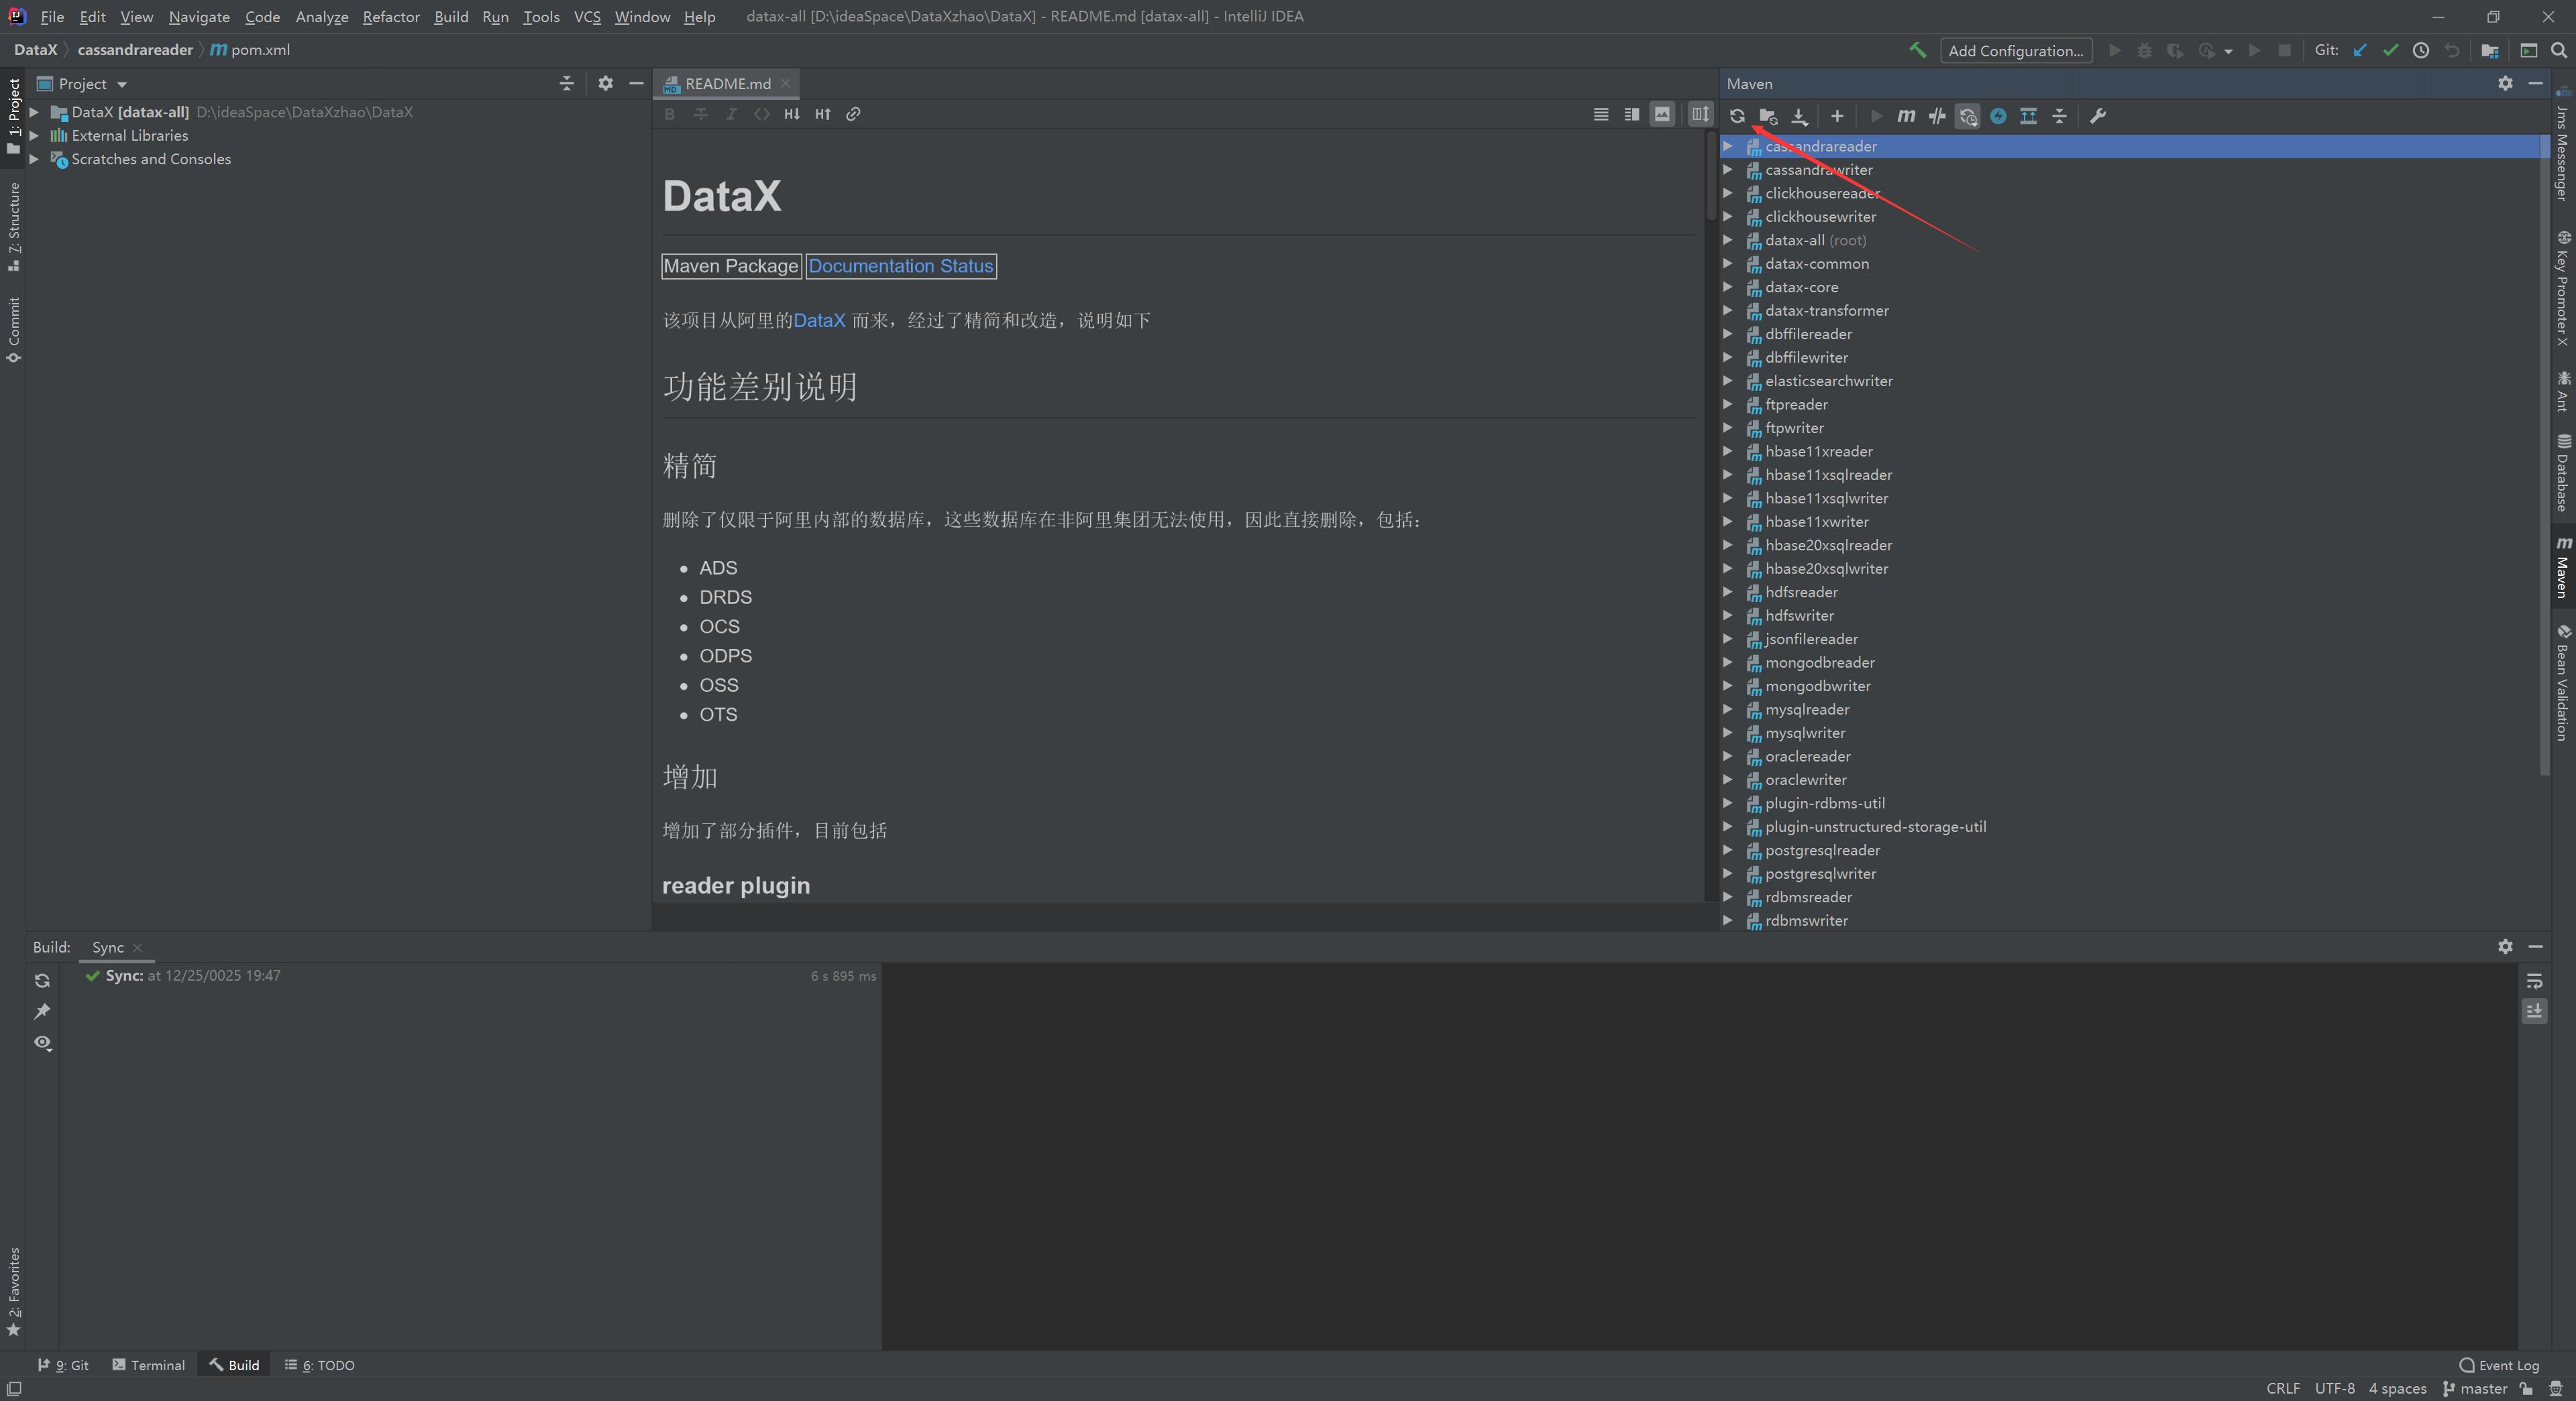The width and height of the screenshot is (2576, 1401).
Task: Toggle Skip Tests mode in Maven panel
Action: pyautogui.click(x=1937, y=116)
